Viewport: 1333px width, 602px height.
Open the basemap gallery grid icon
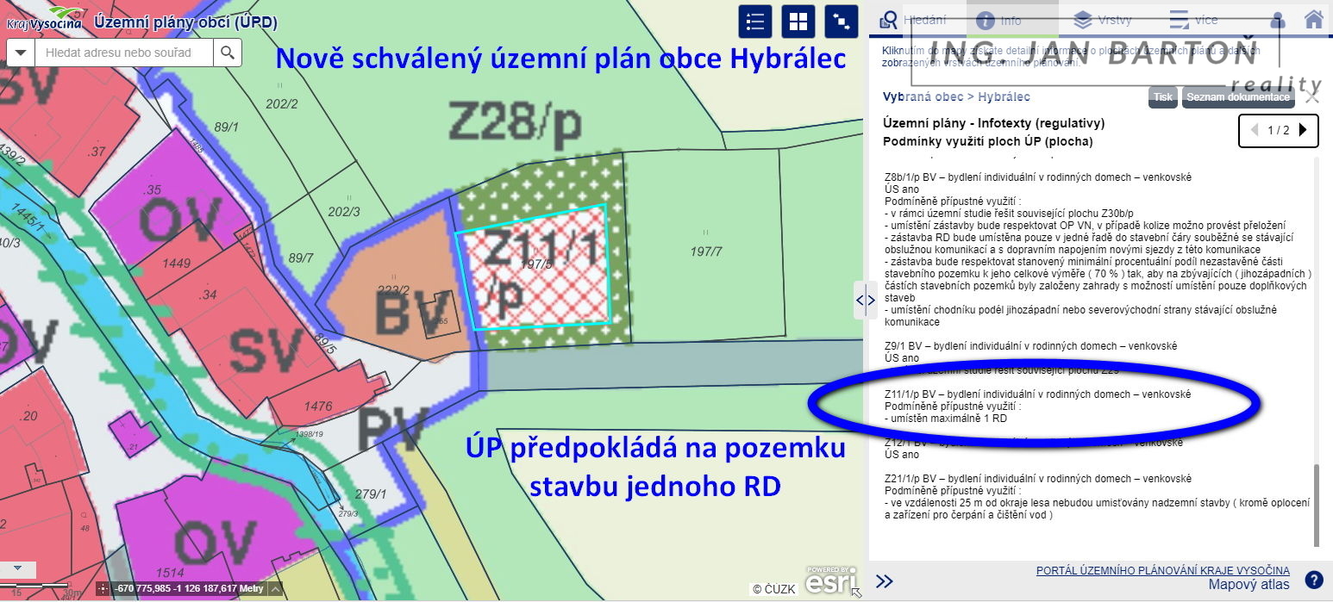pyautogui.click(x=798, y=22)
